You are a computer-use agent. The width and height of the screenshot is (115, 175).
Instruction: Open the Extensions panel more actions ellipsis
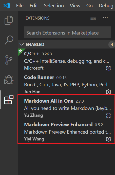(x=105, y=18)
